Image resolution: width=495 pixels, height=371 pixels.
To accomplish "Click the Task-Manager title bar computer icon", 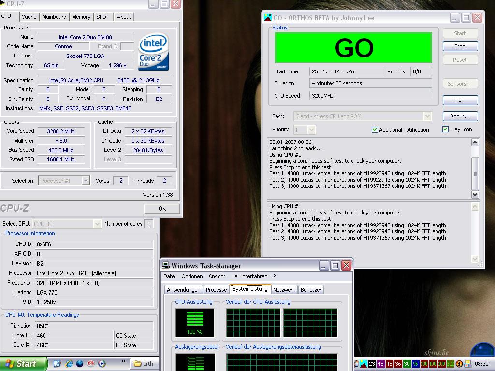I will [x=166, y=265].
